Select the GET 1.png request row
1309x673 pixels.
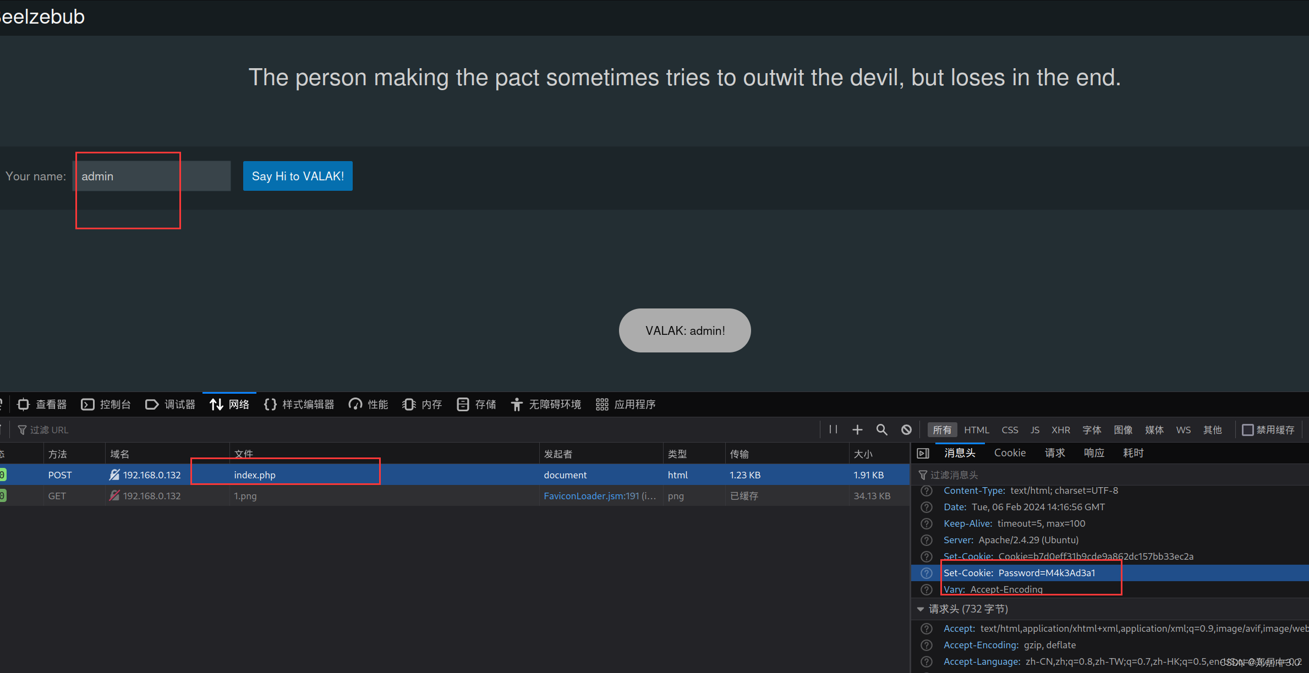(x=455, y=496)
